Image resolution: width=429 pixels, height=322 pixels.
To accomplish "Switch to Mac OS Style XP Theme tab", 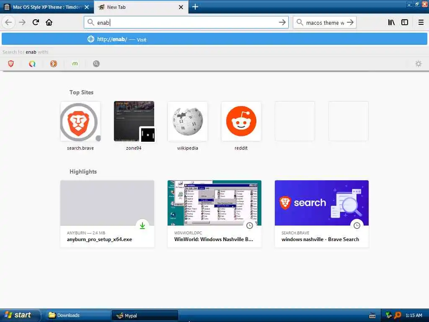I will [x=47, y=7].
